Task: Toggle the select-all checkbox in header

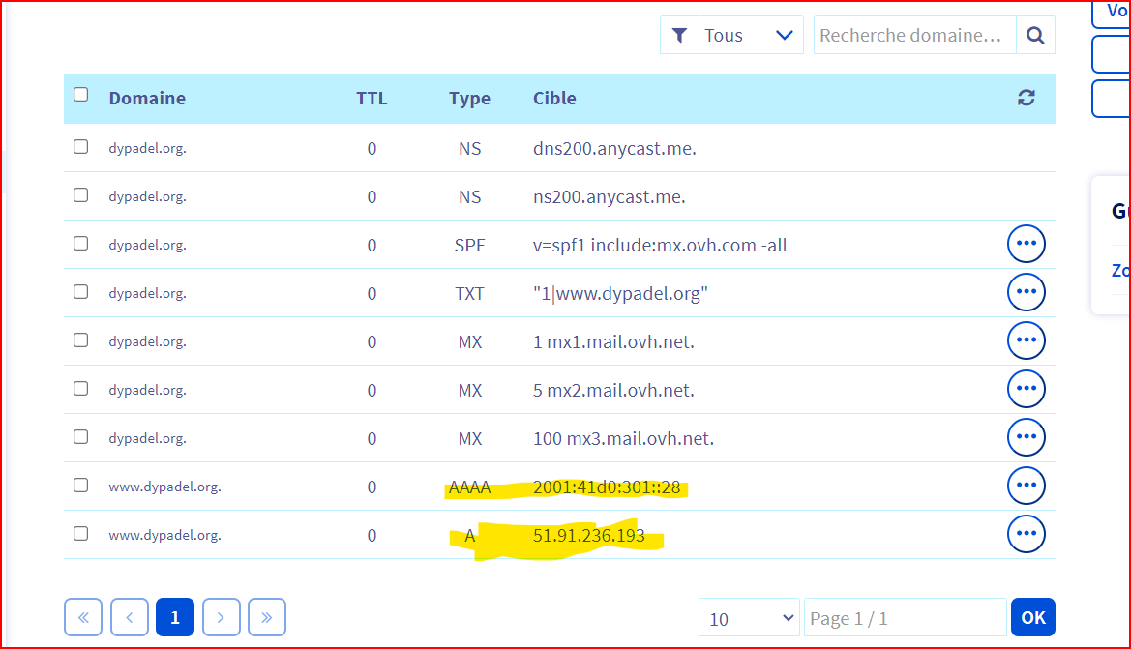Action: pos(81,95)
